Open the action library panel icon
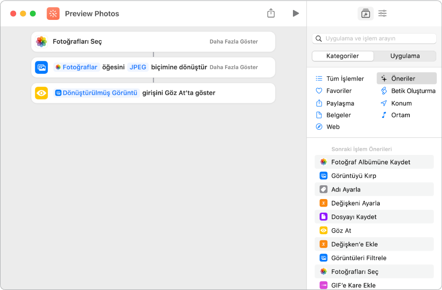Viewport: 442px width, 290px height. [x=365, y=14]
